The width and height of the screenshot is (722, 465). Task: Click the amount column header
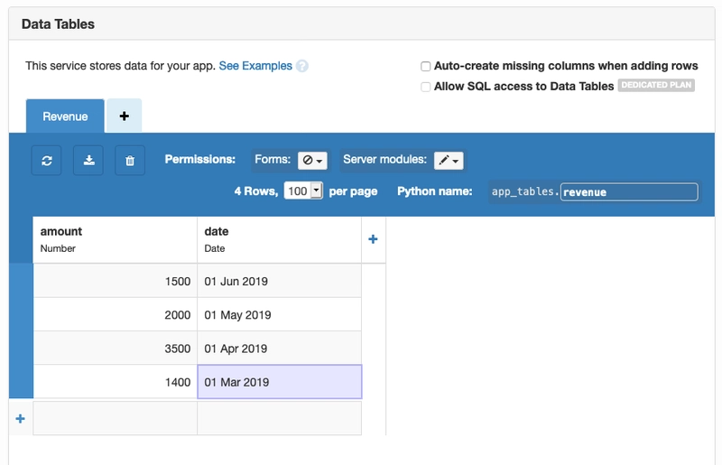click(116, 239)
